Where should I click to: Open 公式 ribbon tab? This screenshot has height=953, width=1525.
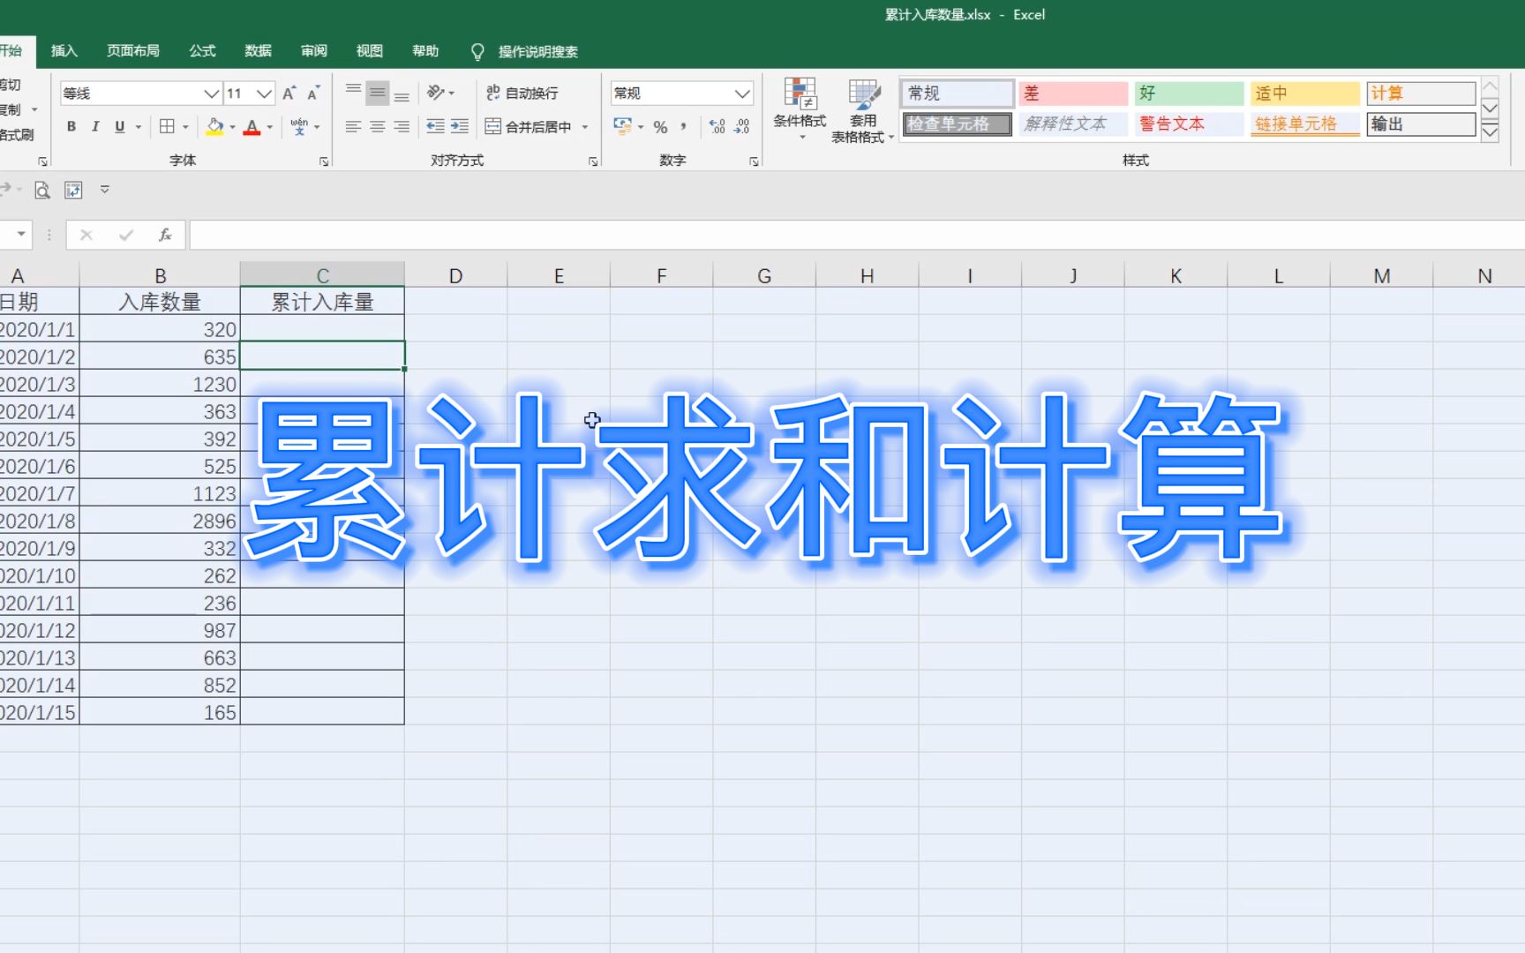(202, 51)
